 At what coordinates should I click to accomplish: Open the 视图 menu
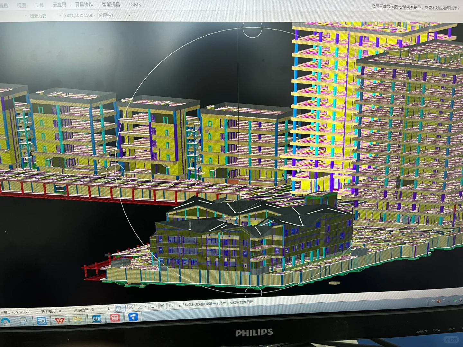click(x=22, y=5)
